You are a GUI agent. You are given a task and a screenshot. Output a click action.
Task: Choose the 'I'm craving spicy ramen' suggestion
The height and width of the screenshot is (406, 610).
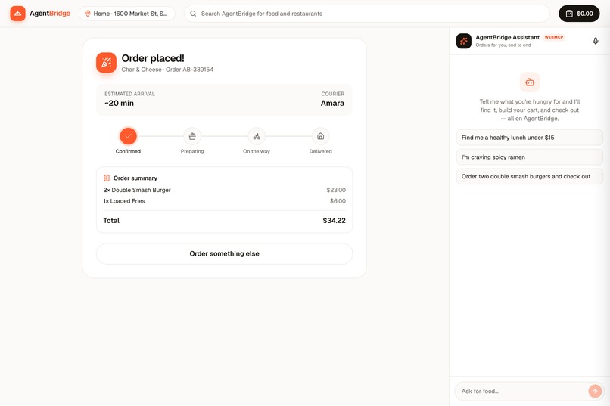coord(530,157)
